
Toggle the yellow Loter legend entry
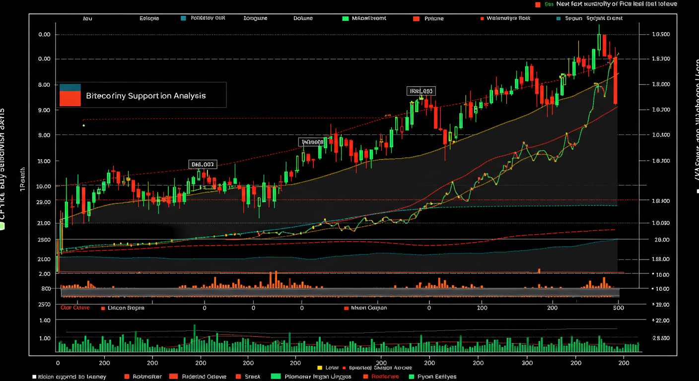(328, 368)
